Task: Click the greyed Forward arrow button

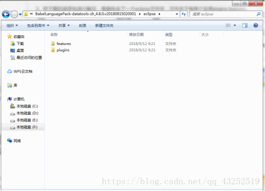Action: (x=14, y=14)
